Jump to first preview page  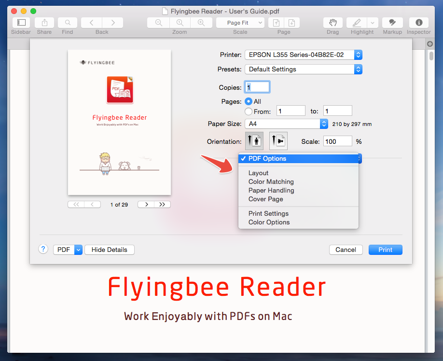coord(76,205)
